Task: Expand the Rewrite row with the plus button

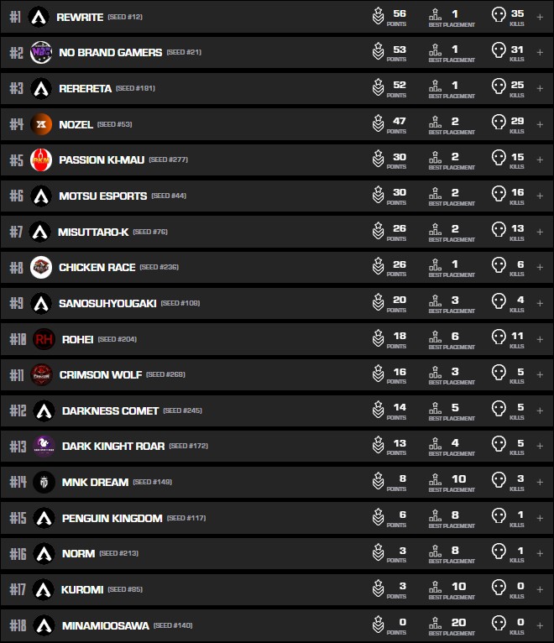Action: click(x=540, y=17)
